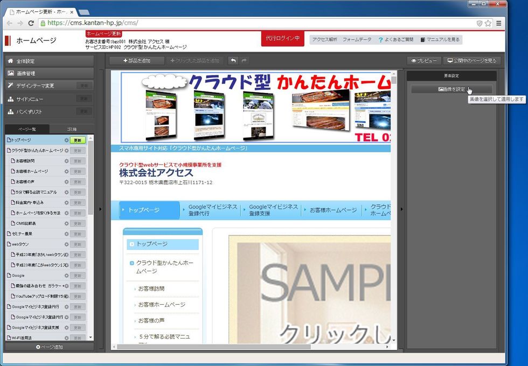Open よくあるご質問 FAQ link
528x366 pixels.
click(x=396, y=40)
